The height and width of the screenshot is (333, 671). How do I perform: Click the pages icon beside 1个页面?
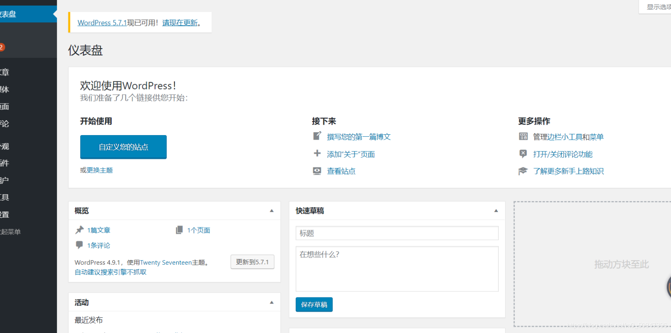click(x=179, y=230)
